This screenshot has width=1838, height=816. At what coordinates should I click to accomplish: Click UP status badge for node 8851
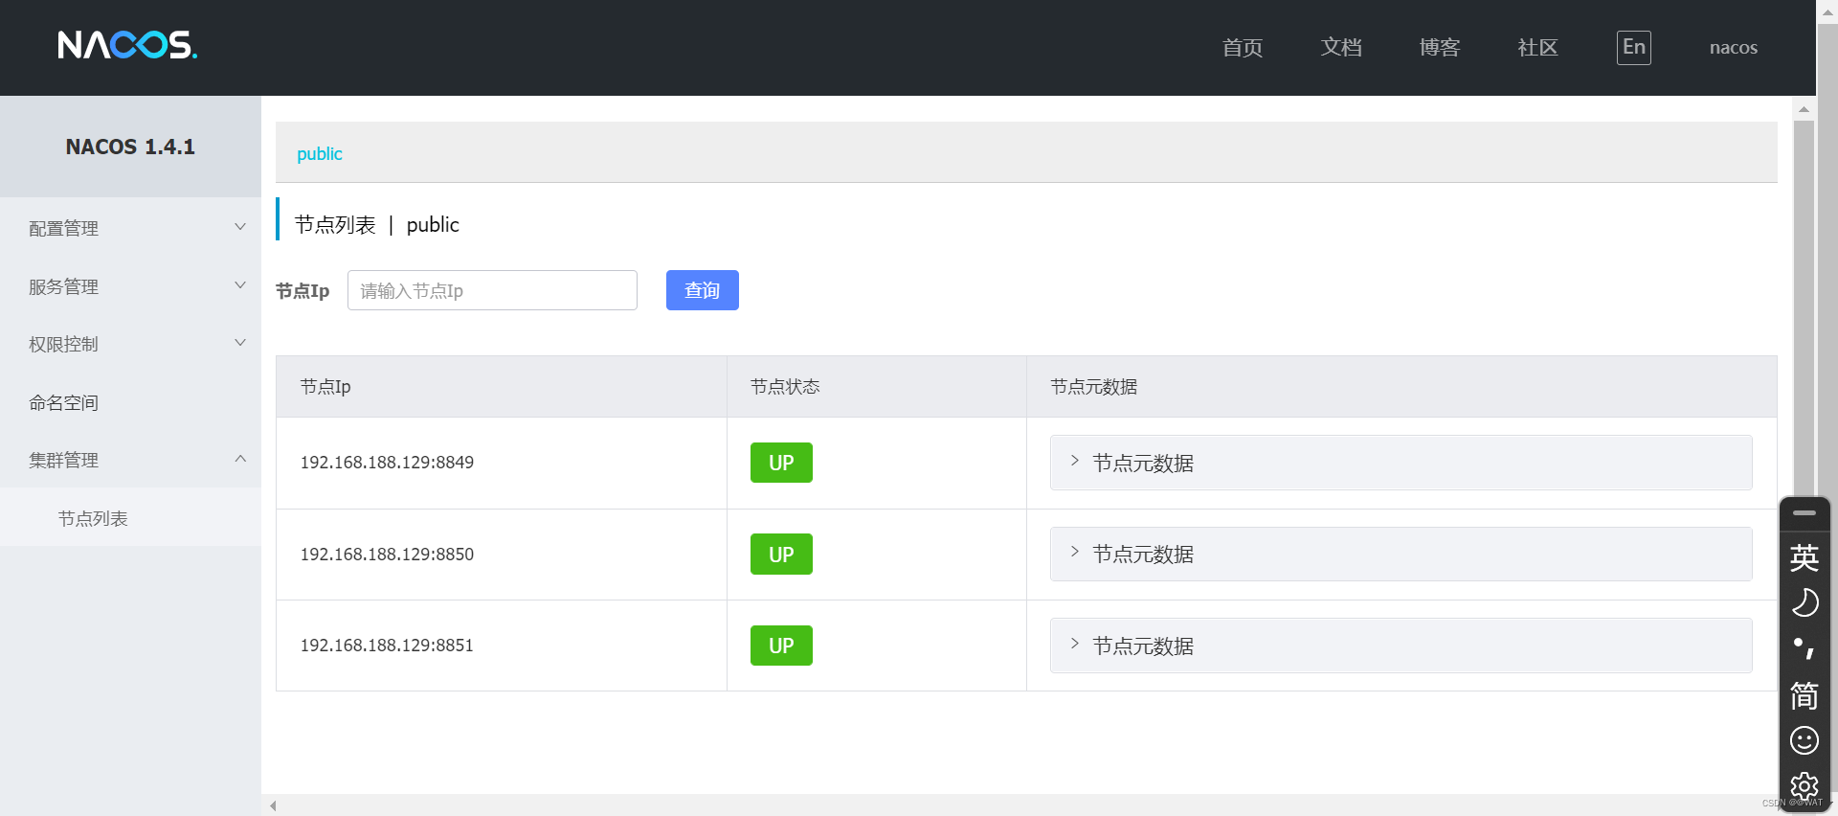[x=781, y=646]
